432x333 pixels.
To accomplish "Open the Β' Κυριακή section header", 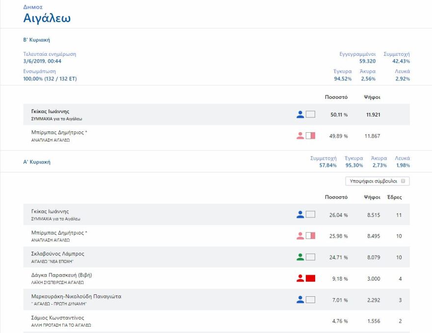I will tap(37, 40).
